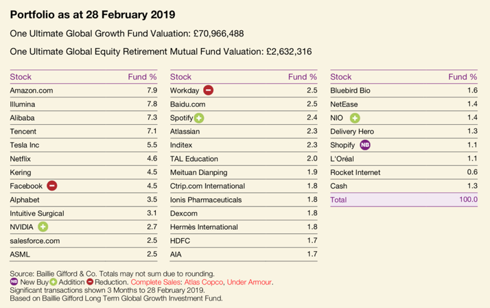The height and width of the screenshot is (308, 490).
Task: Select the highlighted Total row
Action: tap(404, 200)
